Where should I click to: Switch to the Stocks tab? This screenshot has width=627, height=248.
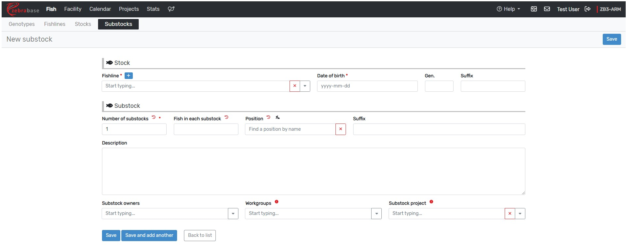tap(83, 24)
